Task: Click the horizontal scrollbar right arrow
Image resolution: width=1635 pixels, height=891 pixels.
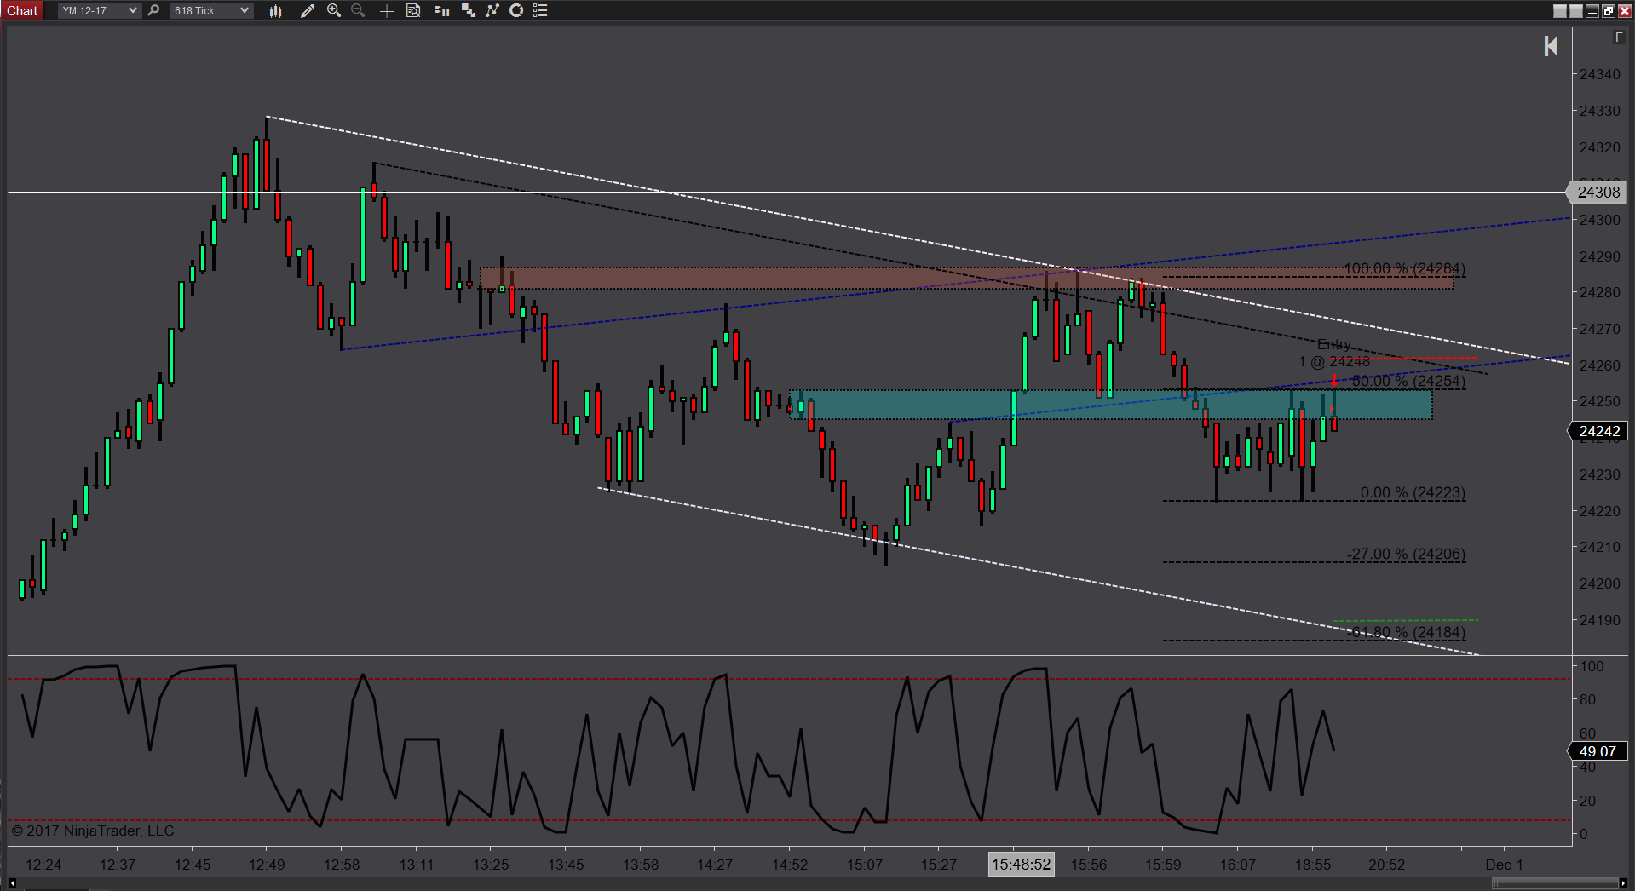Action: 1623,884
